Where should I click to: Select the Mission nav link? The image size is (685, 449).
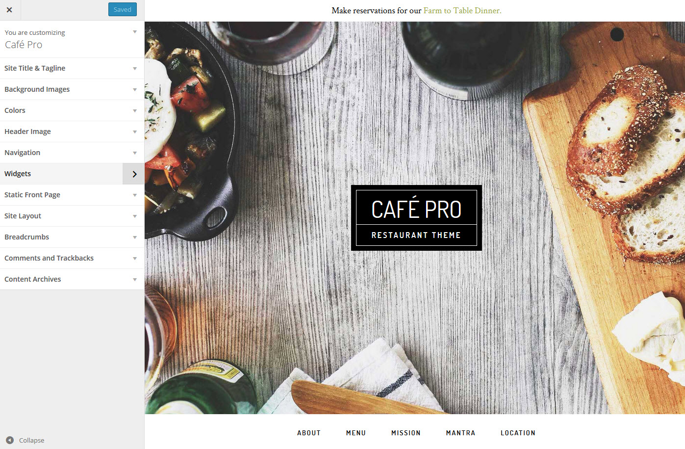click(406, 433)
